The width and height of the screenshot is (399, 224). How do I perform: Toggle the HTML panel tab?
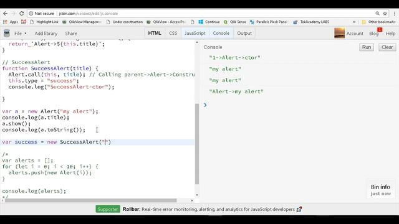tap(155, 33)
